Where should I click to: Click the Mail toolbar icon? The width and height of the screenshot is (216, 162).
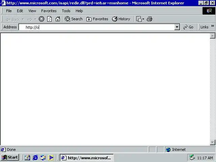click(139, 19)
